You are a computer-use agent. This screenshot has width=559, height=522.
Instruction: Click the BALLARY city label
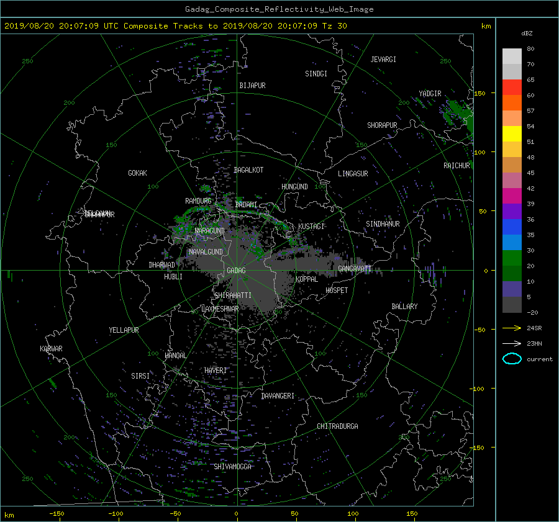click(404, 307)
